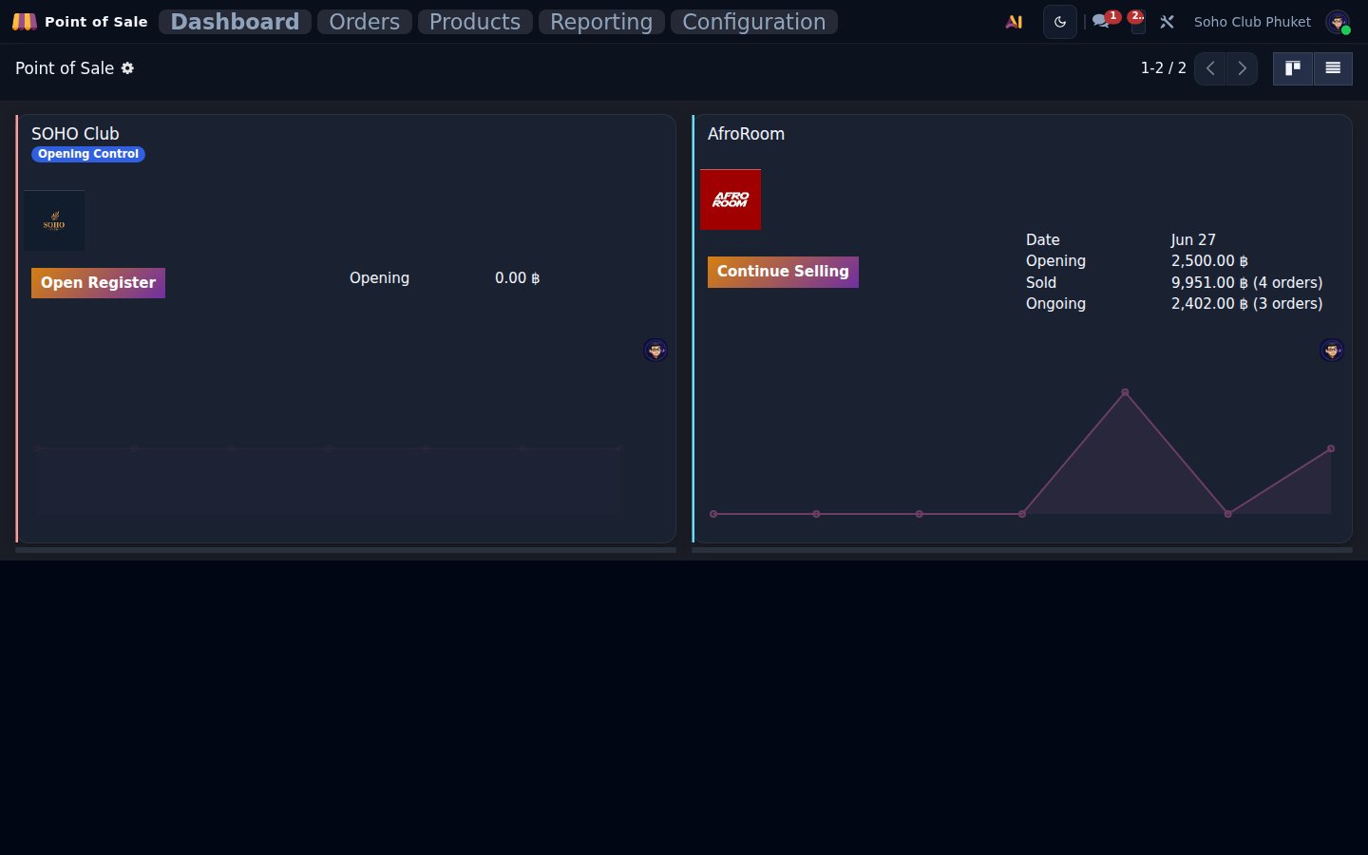Open the activities icon with red badge
The width and height of the screenshot is (1368, 855).
coord(1137,21)
